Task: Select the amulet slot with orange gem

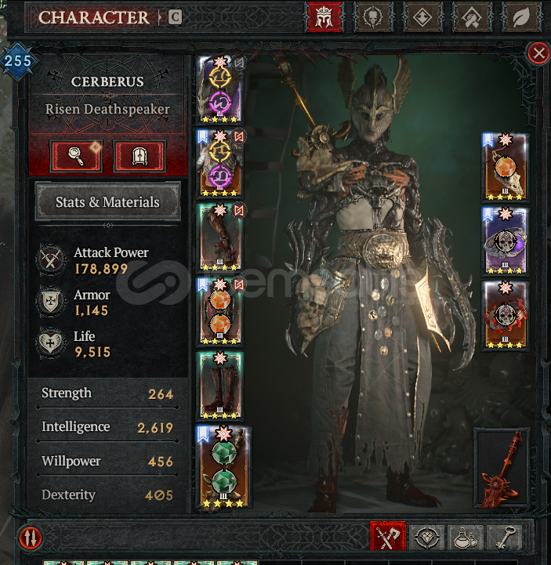Action: (x=506, y=167)
